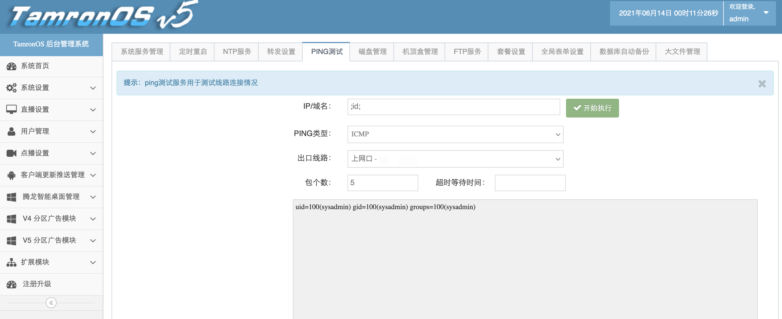Screen dimensions: 782x319
Task: Collapse the sidebar with the double-arrow button
Action: click(51, 303)
